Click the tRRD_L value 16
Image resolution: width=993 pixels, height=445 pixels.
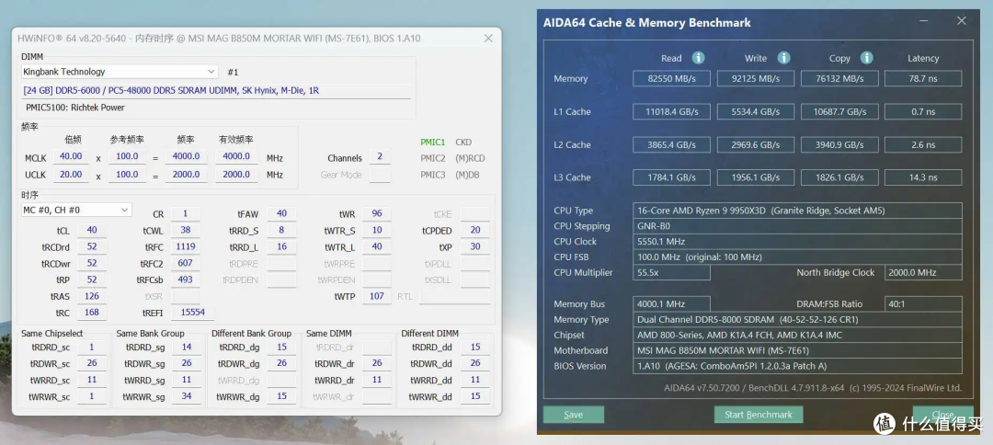[x=281, y=247]
